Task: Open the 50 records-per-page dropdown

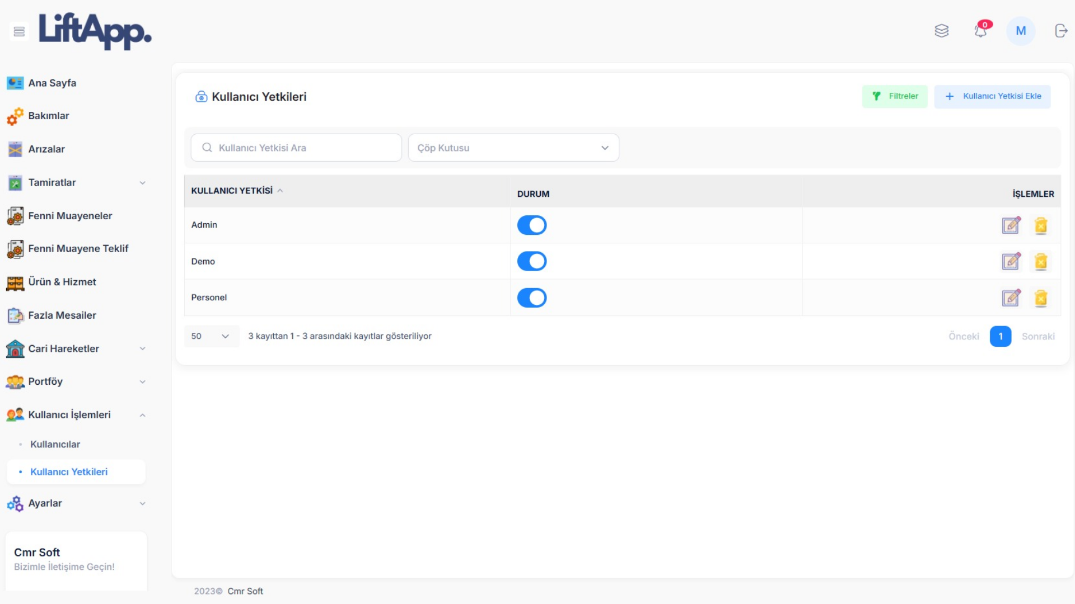Action: click(211, 336)
